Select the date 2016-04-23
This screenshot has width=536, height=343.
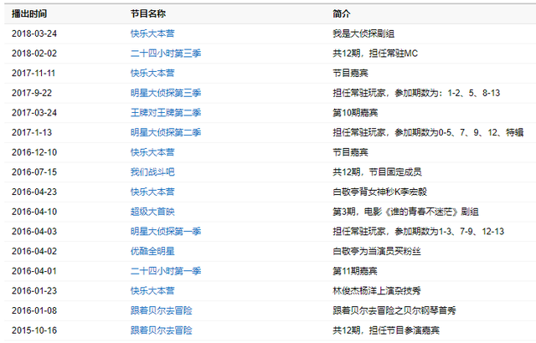(x=34, y=192)
